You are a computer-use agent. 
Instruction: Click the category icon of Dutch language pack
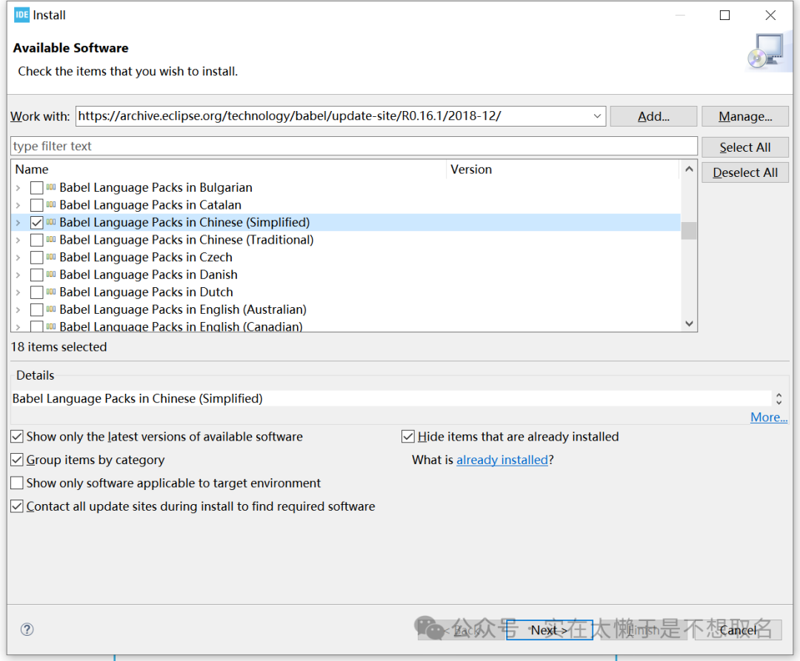coord(51,292)
